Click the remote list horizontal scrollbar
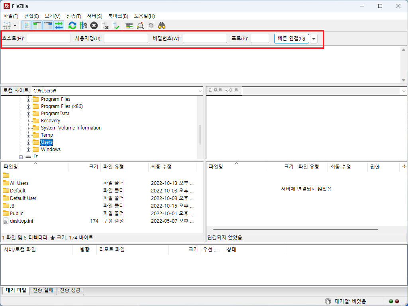The height and width of the screenshot is (306, 408). [x=296, y=229]
